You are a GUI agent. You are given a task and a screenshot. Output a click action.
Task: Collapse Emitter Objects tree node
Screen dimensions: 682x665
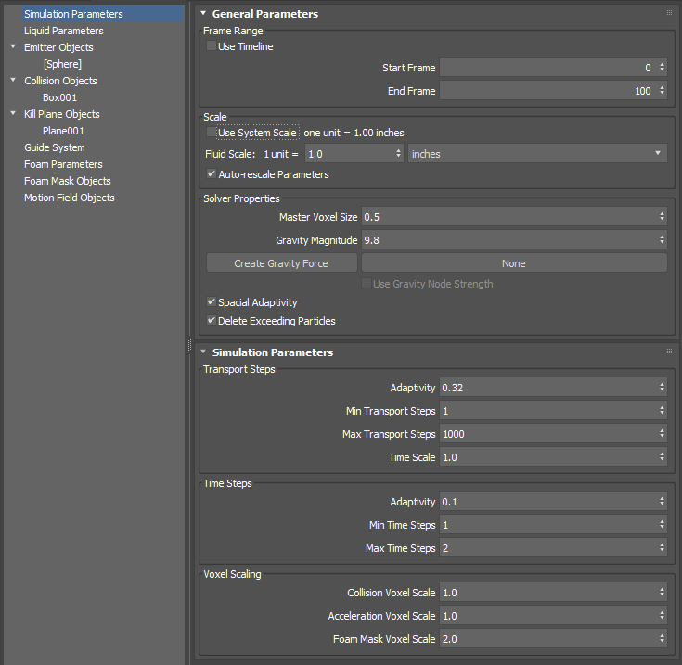click(13, 47)
